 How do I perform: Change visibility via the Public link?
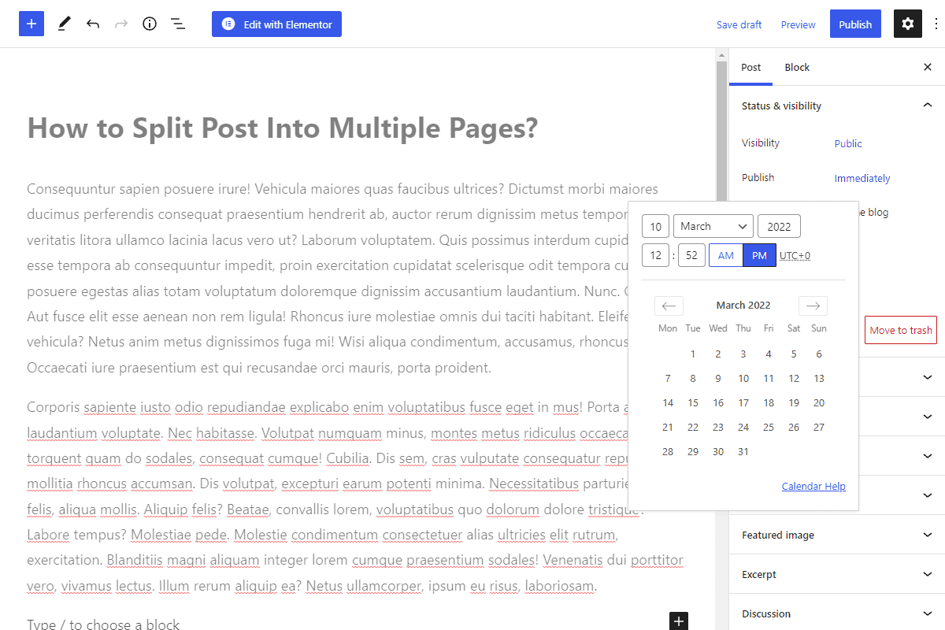pyautogui.click(x=848, y=143)
